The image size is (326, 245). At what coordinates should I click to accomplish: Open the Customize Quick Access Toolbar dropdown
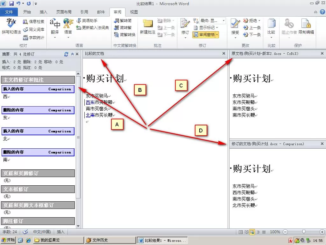(36, 4)
